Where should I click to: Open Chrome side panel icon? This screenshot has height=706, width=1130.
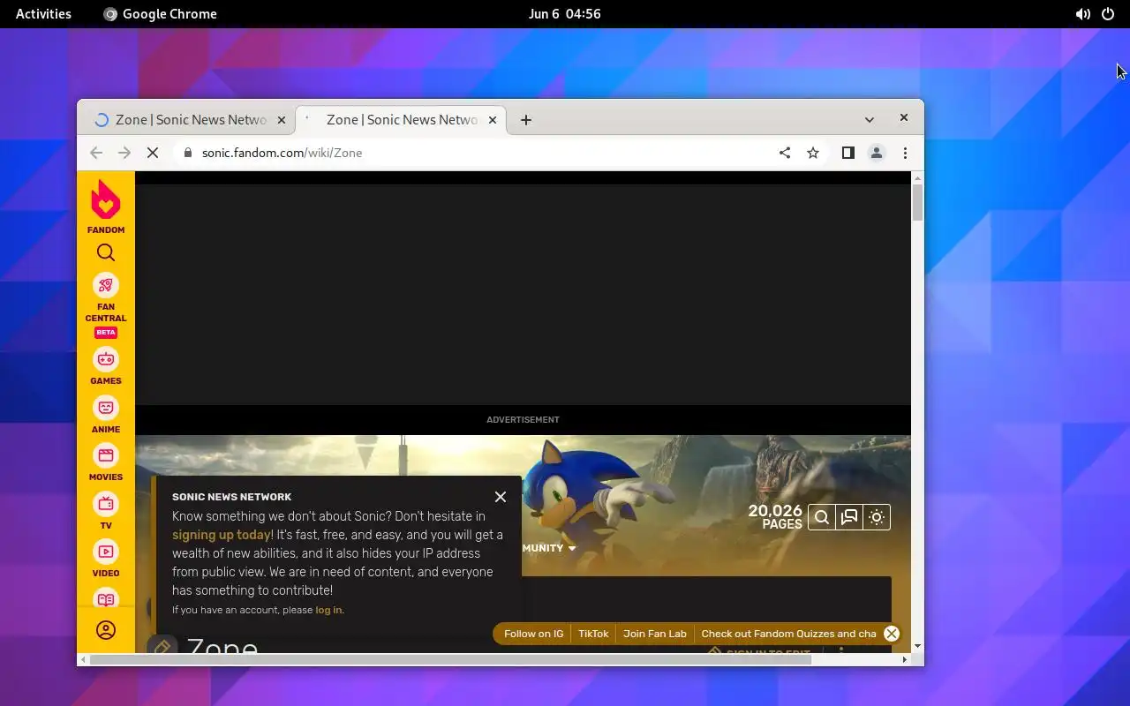848,153
